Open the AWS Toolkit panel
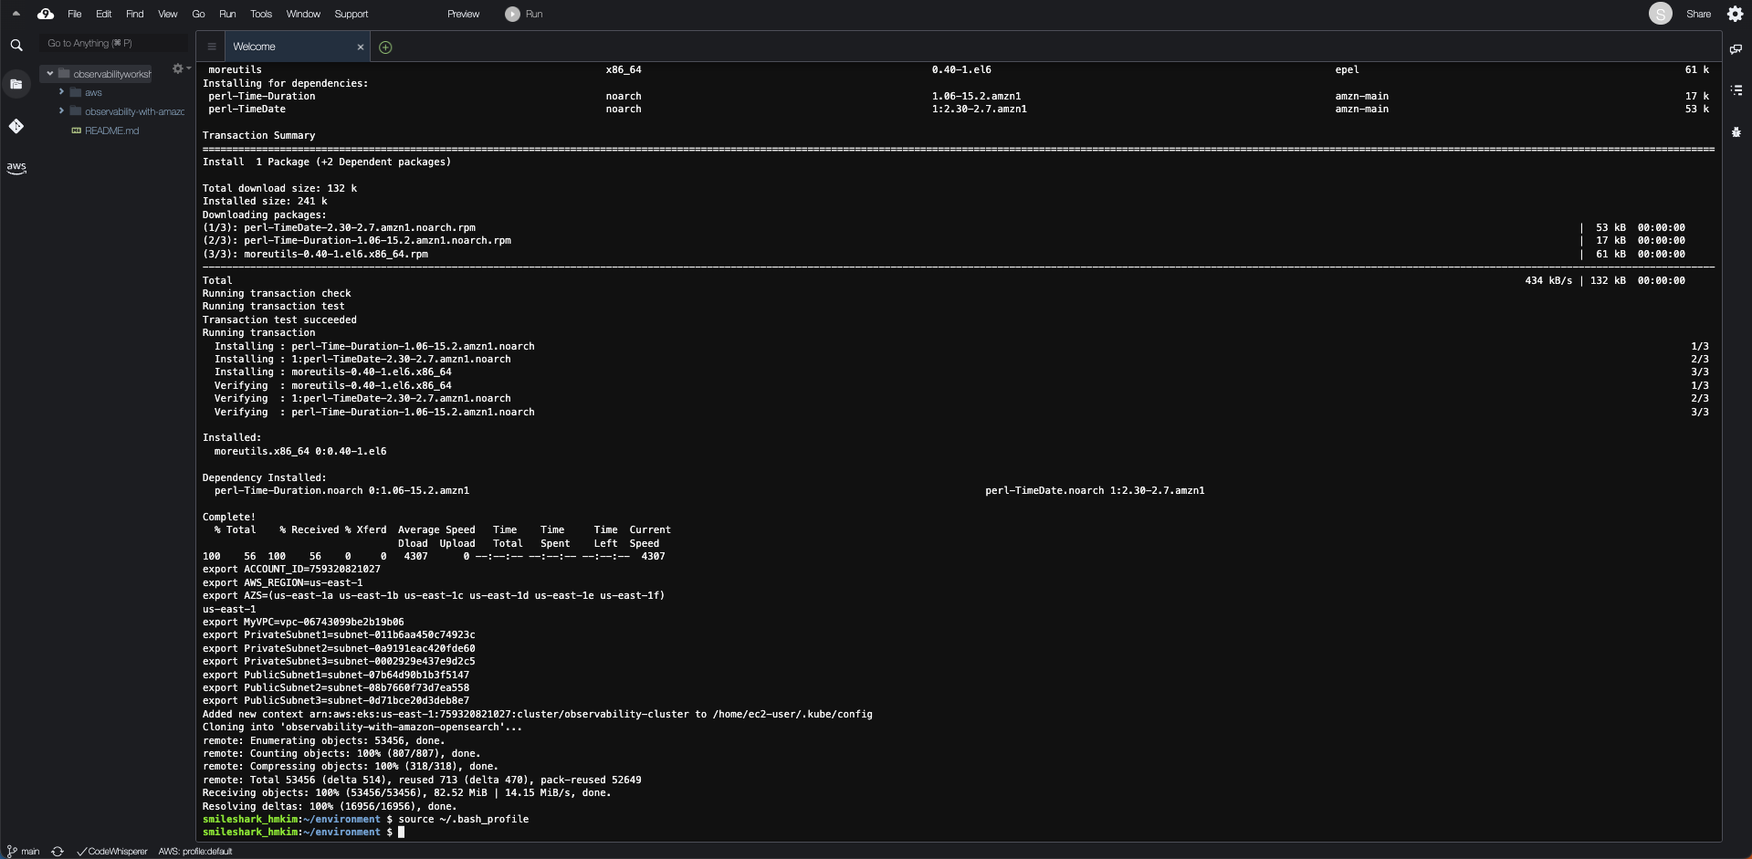Screen dimensions: 1752x859 (16, 168)
